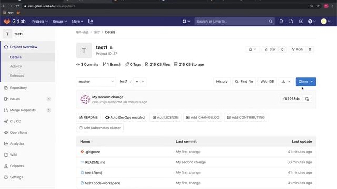337x189 pixels.
Task: Open the 1 Branch link
Action: [112, 64]
